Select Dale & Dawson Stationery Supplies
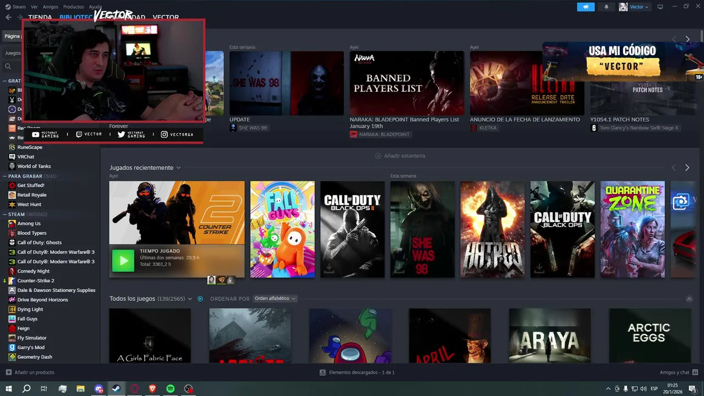This screenshot has height=396, width=704. (x=56, y=290)
